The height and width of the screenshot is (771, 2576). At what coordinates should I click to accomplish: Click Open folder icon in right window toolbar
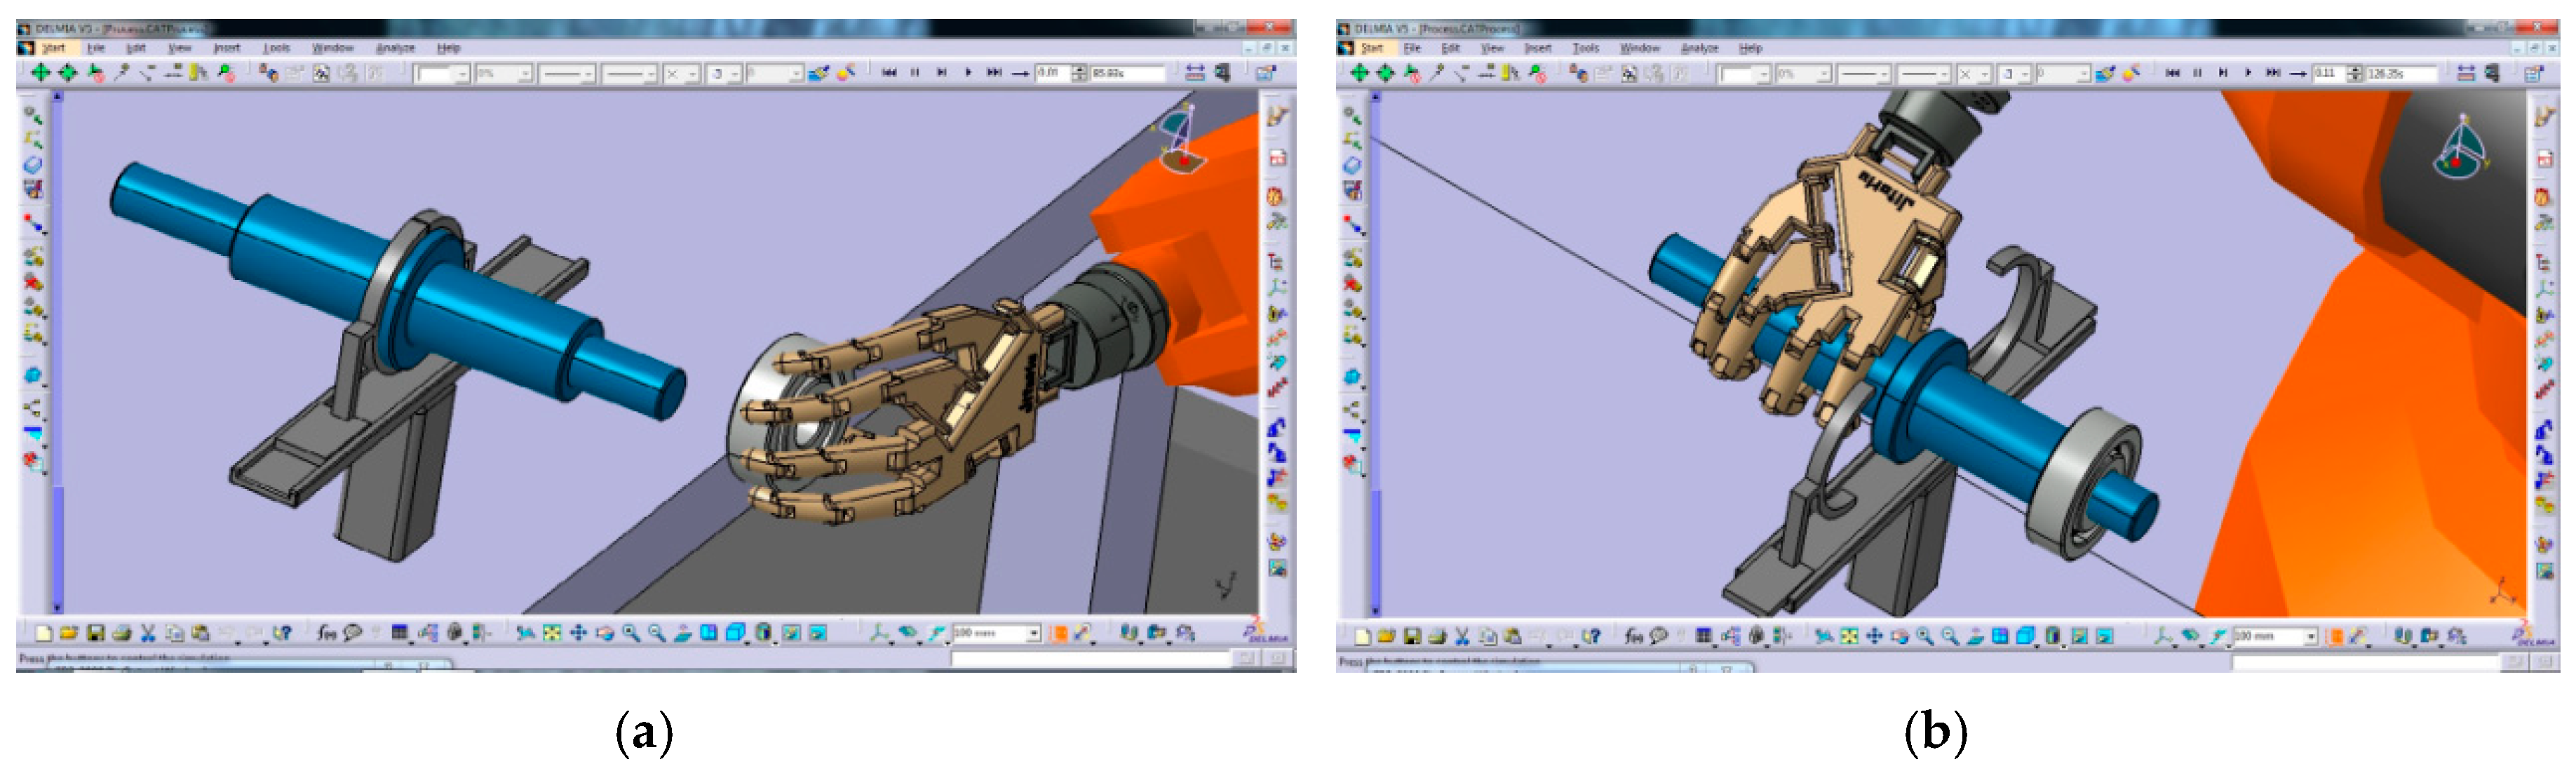click(1386, 636)
